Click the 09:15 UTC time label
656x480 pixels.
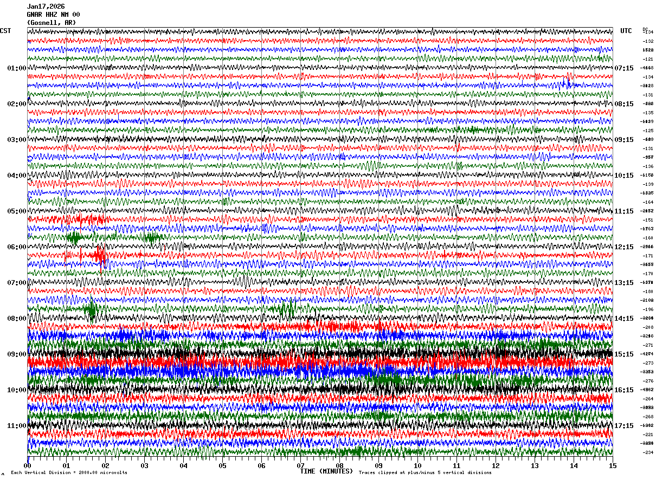[624, 140]
